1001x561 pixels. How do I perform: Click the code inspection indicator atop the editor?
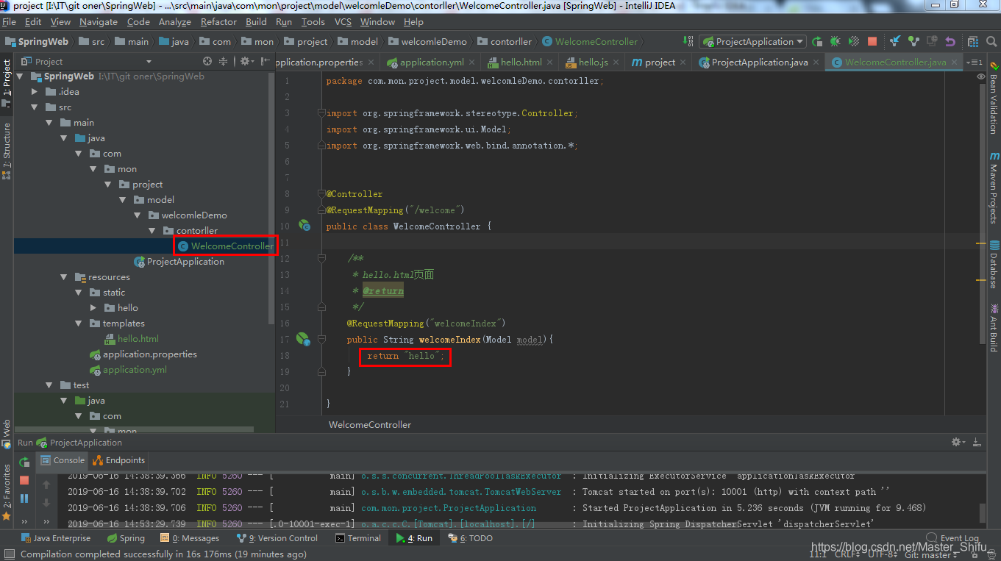coord(981,76)
